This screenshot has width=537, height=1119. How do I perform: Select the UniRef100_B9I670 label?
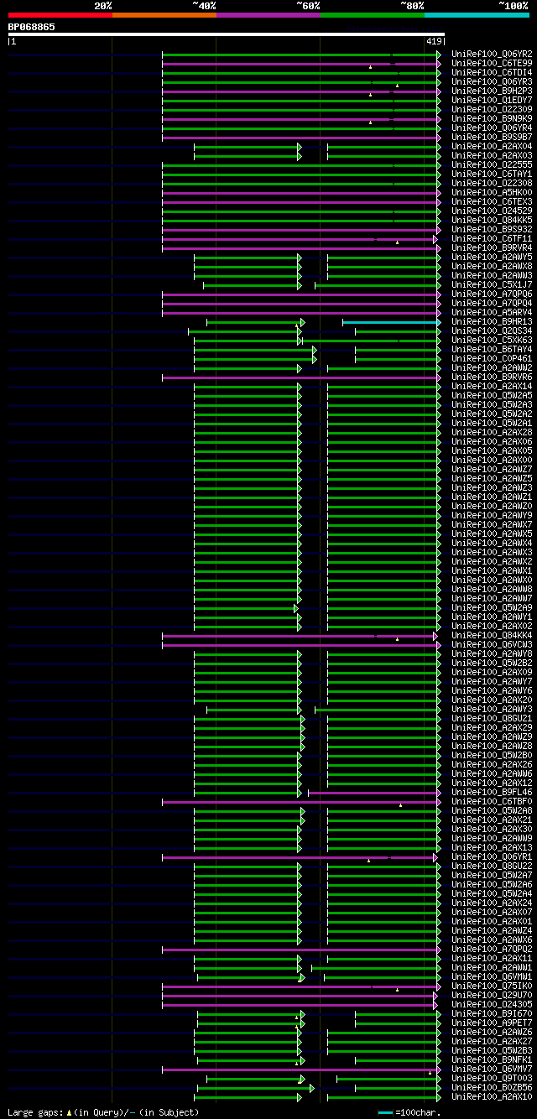pyautogui.click(x=492, y=1014)
